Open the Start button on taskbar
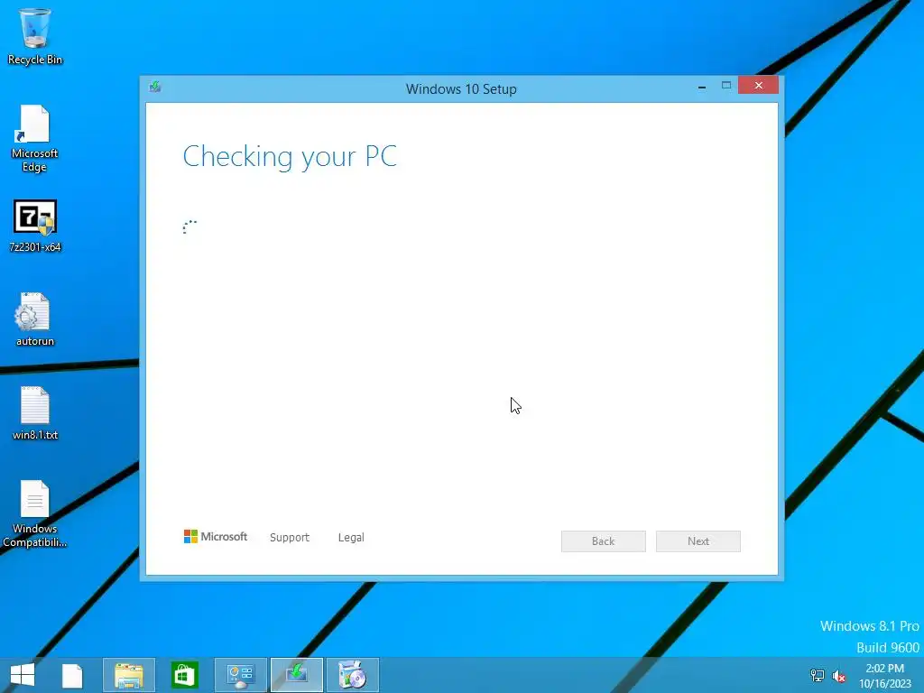Viewport: 924px width, 693px height. point(23,675)
